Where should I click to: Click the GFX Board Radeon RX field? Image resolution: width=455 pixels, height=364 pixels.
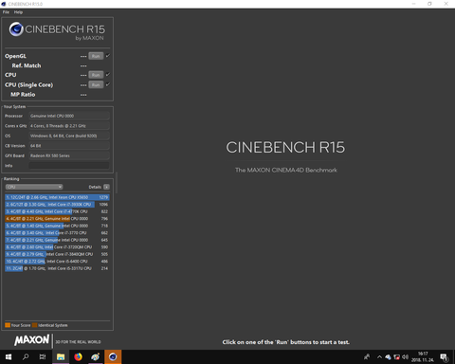click(x=69, y=155)
